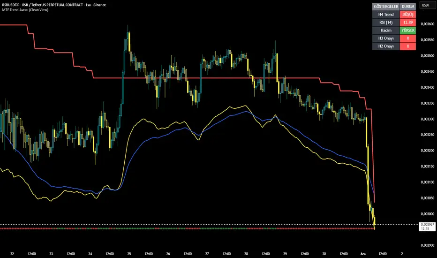The image size is (437, 258).
Task: Click the date label 28 on time axis
Action: pos(246,254)
